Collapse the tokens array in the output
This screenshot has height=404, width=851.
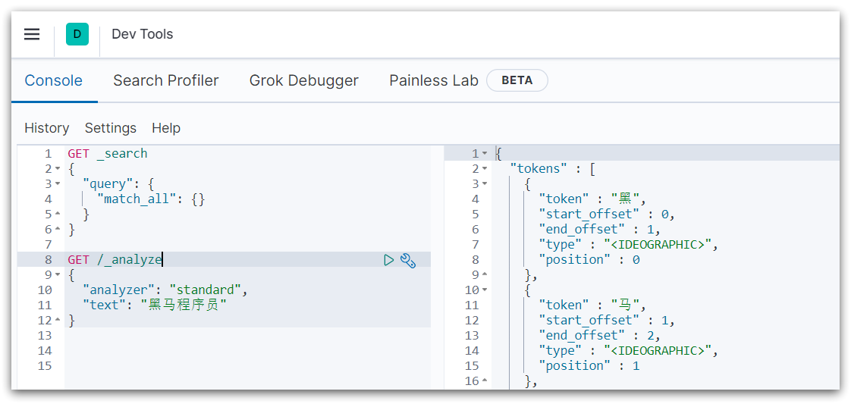[x=485, y=169]
